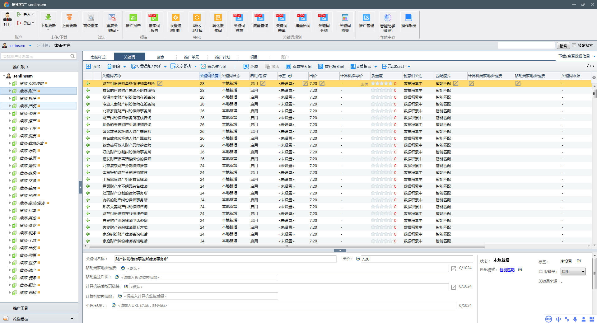Image resolution: width=597 pixels, height=323 pixels.
Task: Switch to the 推广单元 tab
Action: point(191,57)
